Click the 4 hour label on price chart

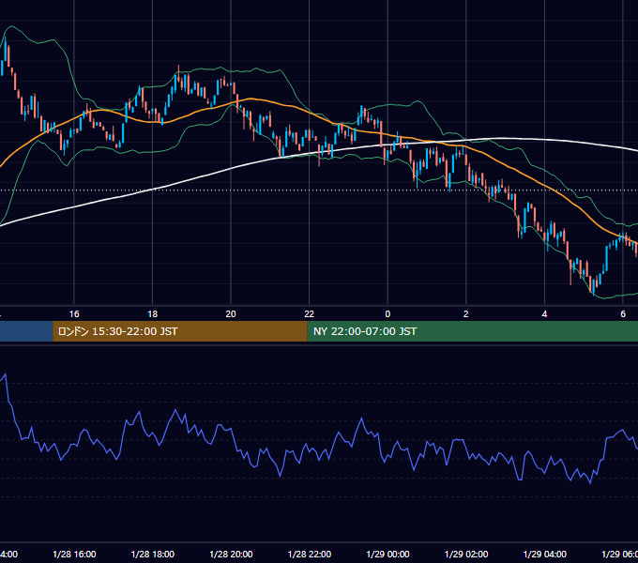click(544, 314)
